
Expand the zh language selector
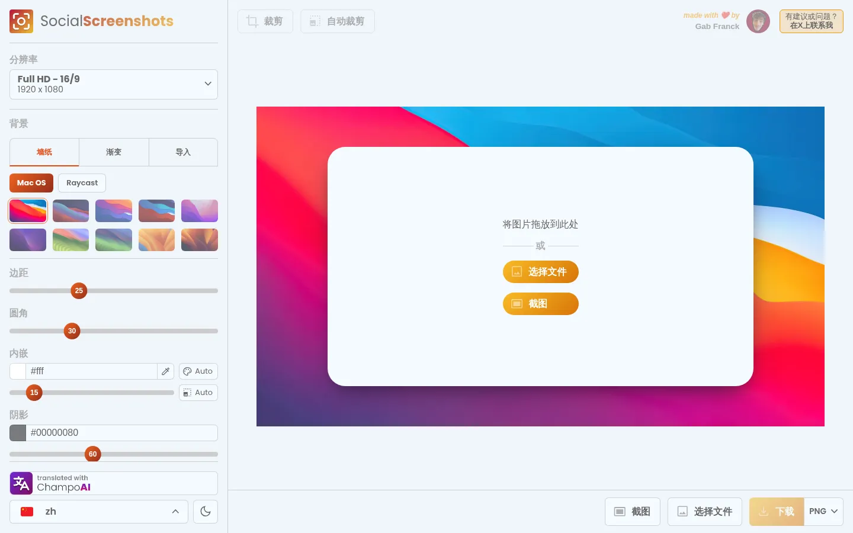pyautogui.click(x=99, y=512)
